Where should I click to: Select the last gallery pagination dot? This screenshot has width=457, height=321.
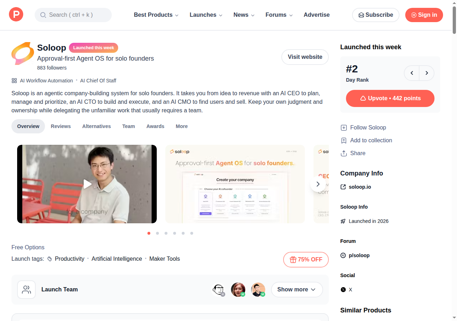(192, 233)
